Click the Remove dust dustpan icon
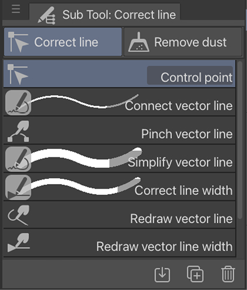Viewport: 247px width, 290px height. (138, 42)
